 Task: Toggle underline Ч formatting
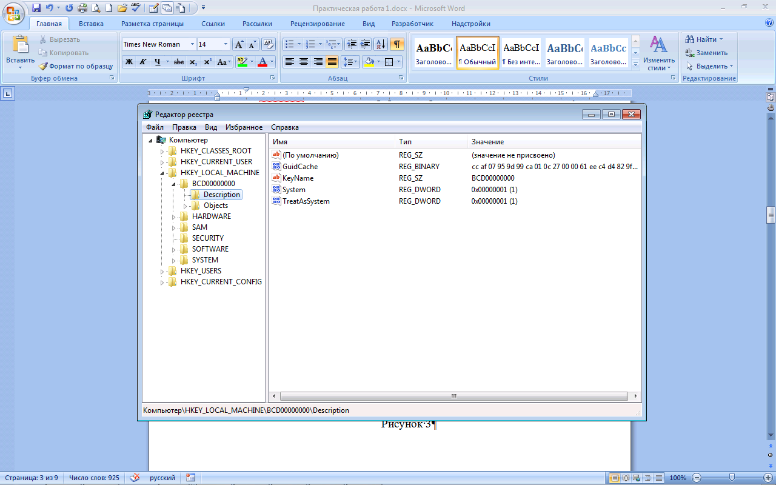tap(158, 62)
